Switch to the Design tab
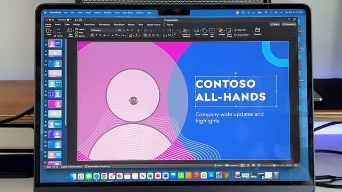The image size is (342, 192). click(76, 25)
